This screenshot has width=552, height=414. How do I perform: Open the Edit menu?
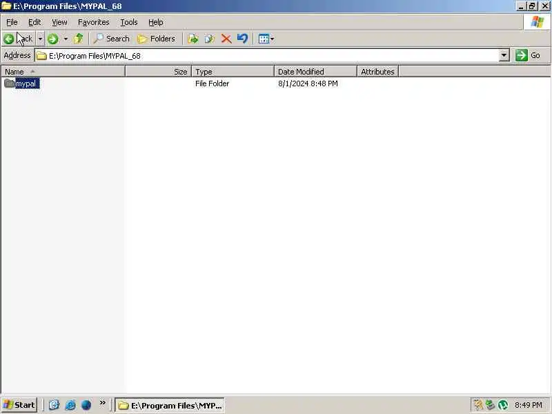[x=34, y=22]
